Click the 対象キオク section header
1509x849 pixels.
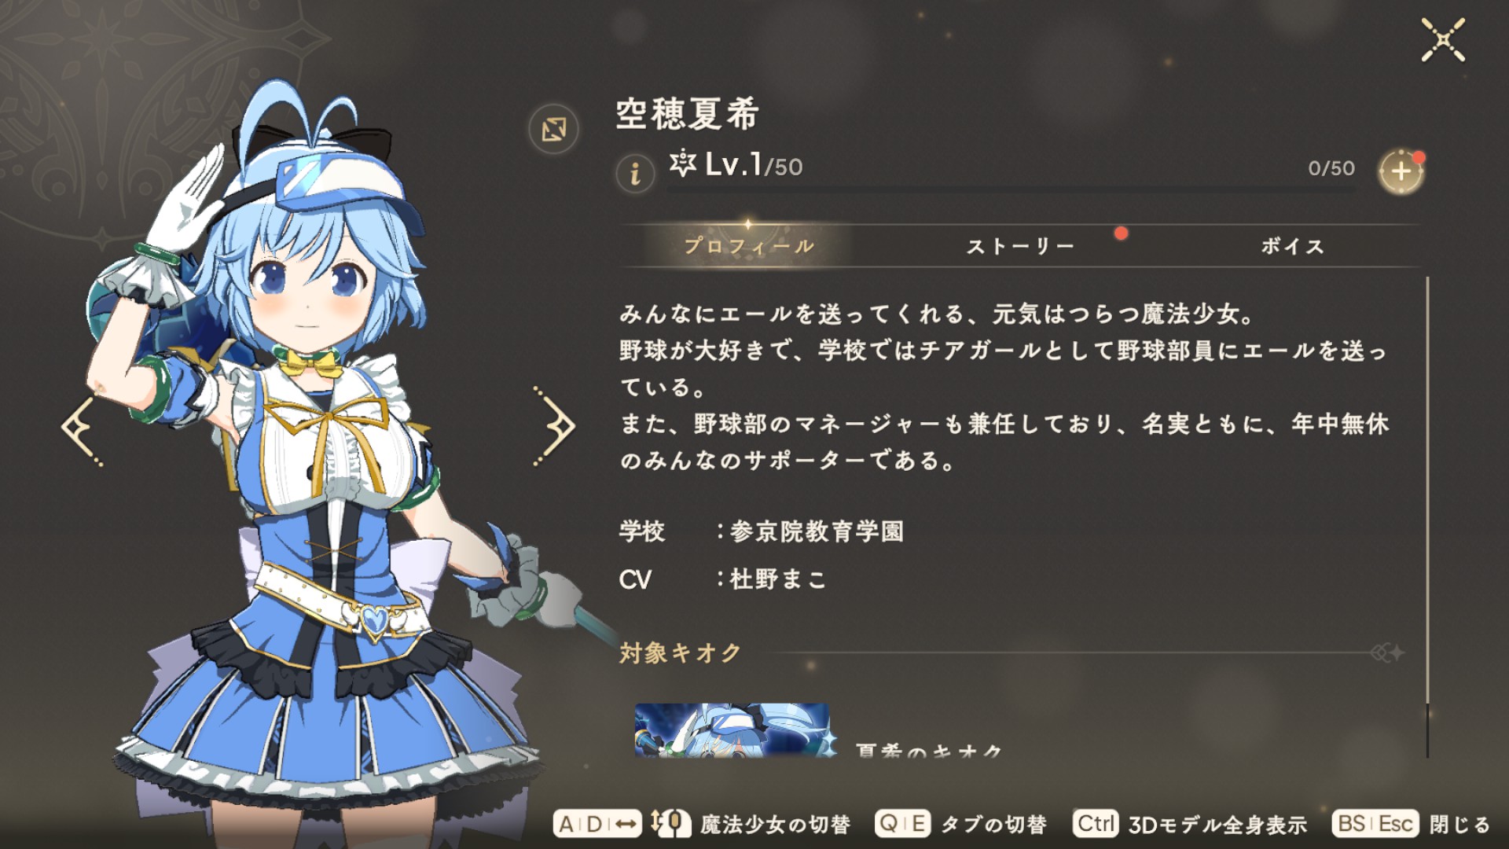click(680, 652)
